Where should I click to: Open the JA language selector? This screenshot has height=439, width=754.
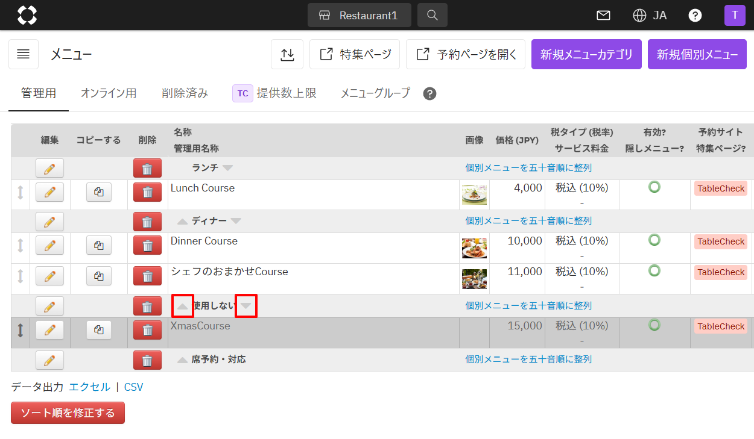click(x=650, y=15)
